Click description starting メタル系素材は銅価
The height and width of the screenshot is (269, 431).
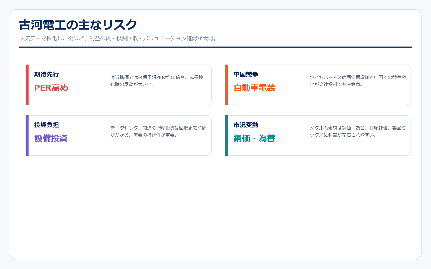[358, 131]
